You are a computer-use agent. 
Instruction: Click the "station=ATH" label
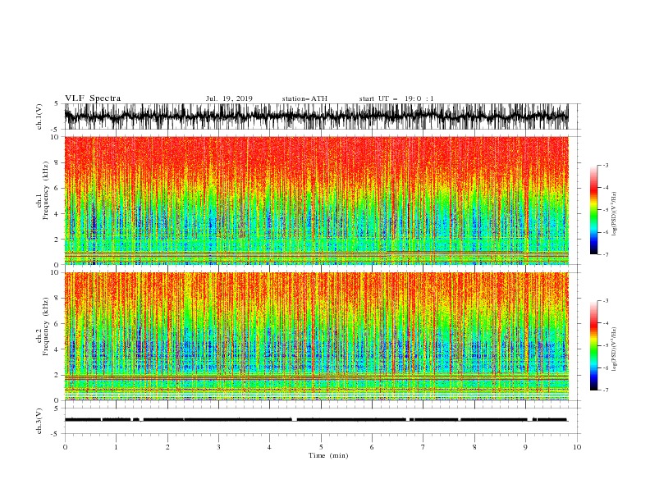pyautogui.click(x=304, y=98)
